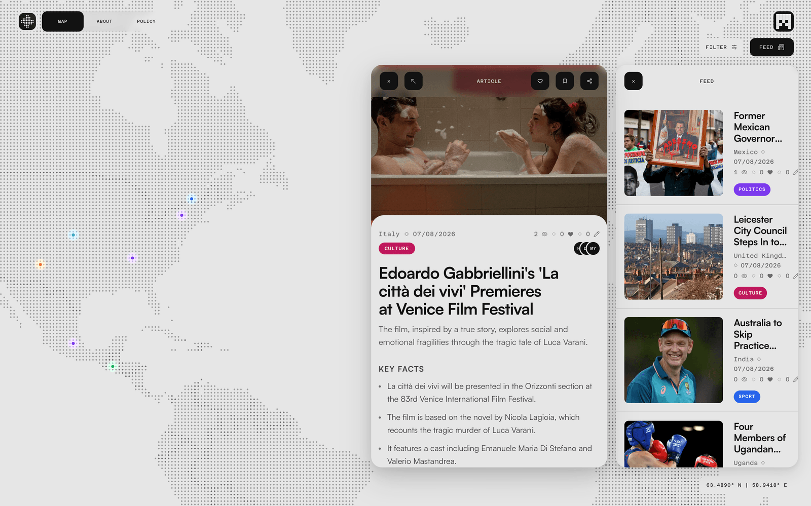The height and width of the screenshot is (506, 811).
Task: Click the views eye icon in the article
Action: pyautogui.click(x=545, y=234)
